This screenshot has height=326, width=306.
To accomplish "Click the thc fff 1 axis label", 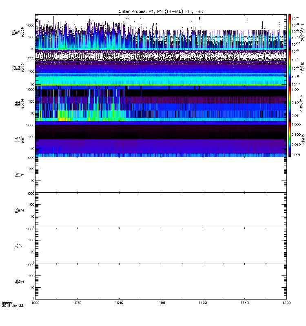I will (x=19, y=175).
